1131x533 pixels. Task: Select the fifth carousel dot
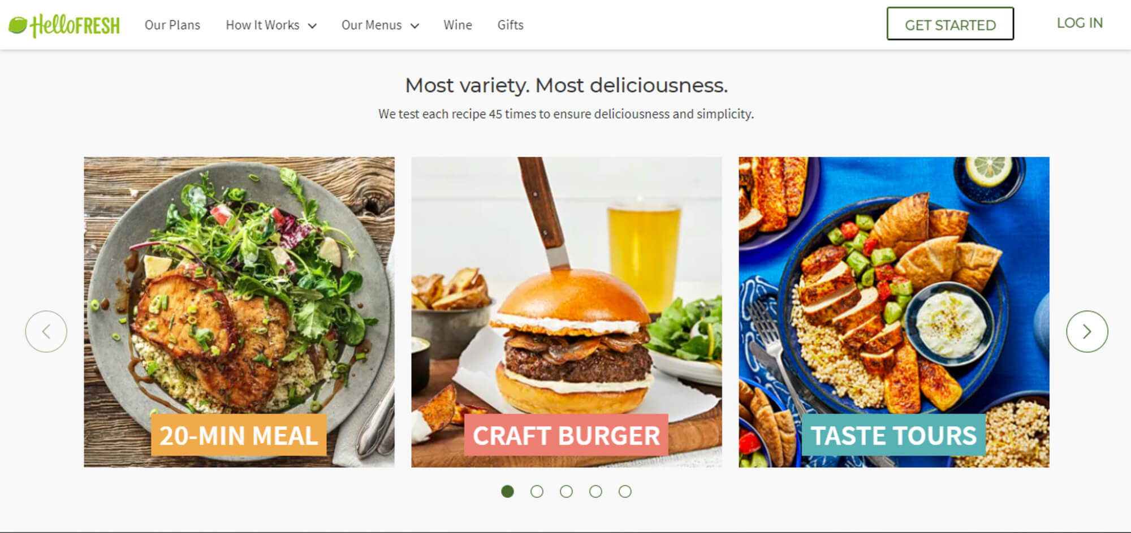tap(625, 492)
